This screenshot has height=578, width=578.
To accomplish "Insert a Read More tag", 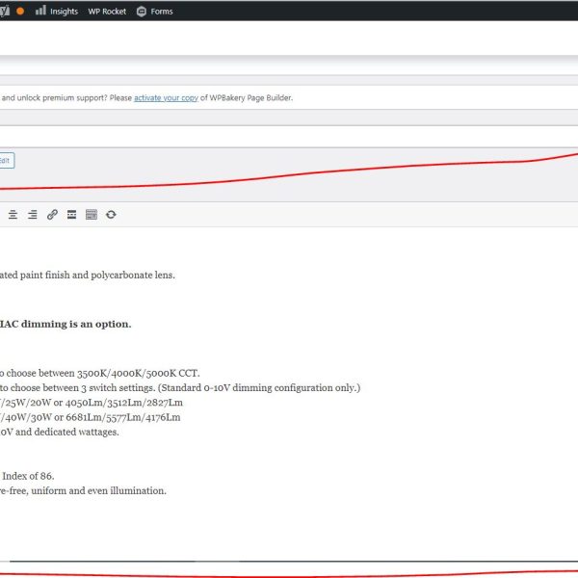I will point(71,215).
